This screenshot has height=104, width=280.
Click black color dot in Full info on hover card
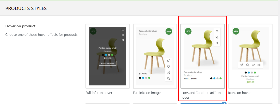tap(103, 55)
